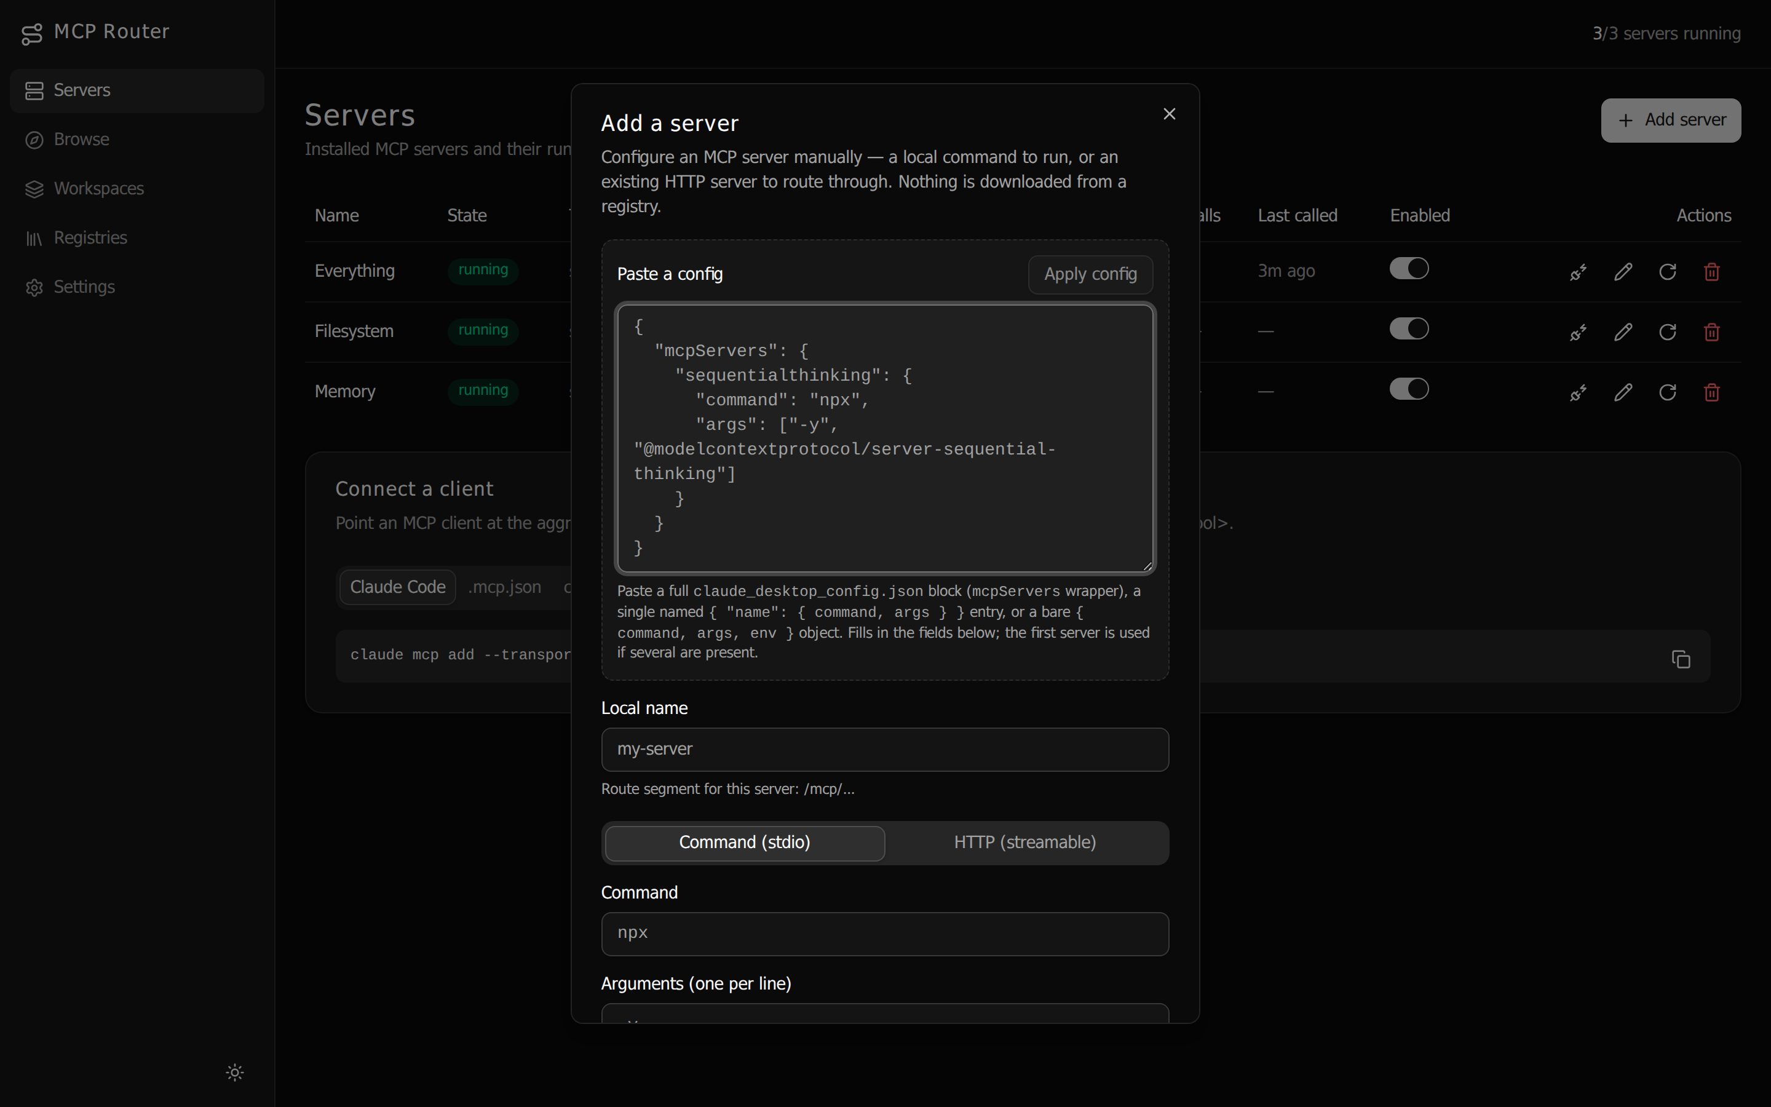Click the MCP Router logo icon
Viewport: 1771px width, 1107px height.
pyautogui.click(x=32, y=34)
